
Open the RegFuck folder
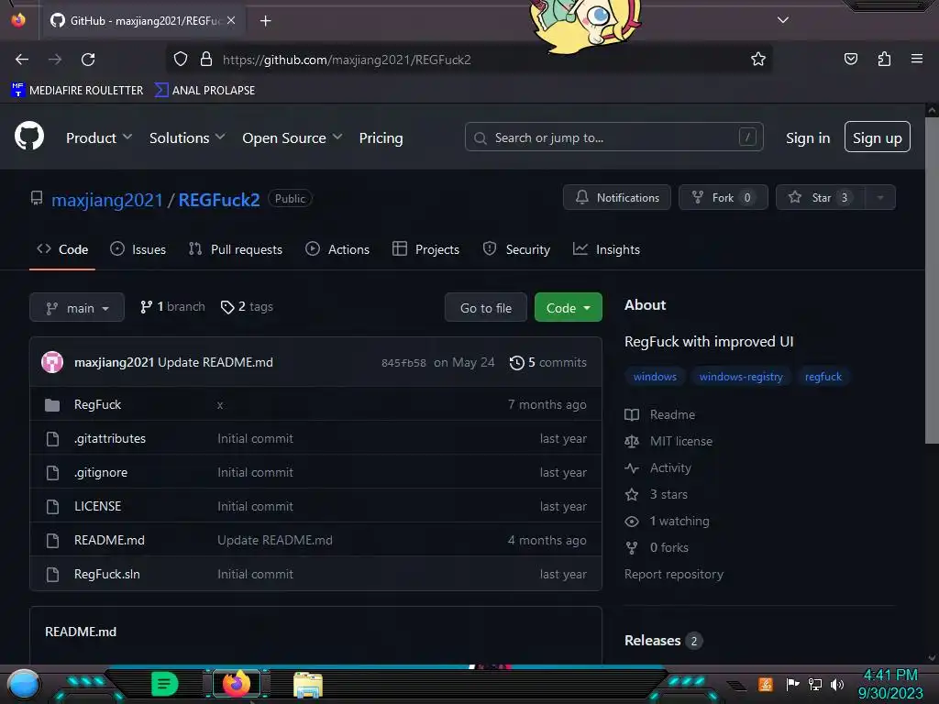pyautogui.click(x=97, y=404)
